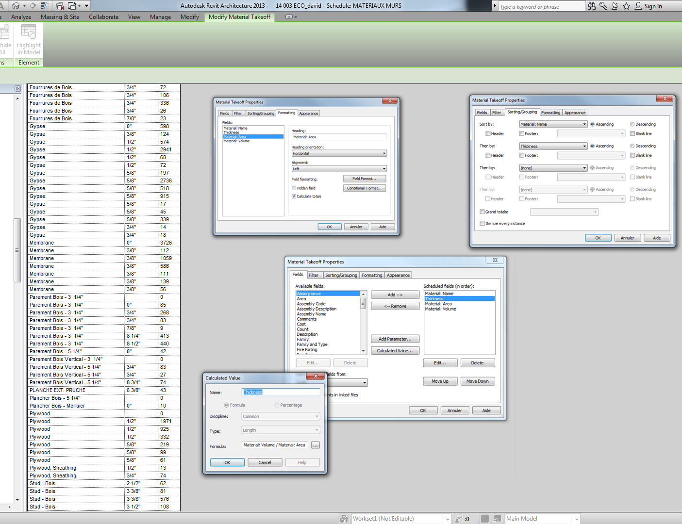Switch to Appearance tab in Fields dialog
The image size is (682, 524).
[398, 275]
